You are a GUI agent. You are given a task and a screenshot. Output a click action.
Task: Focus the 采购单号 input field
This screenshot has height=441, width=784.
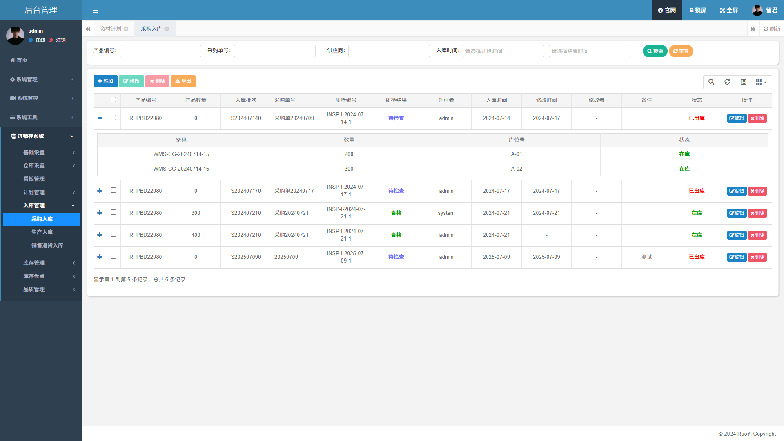[275, 51]
